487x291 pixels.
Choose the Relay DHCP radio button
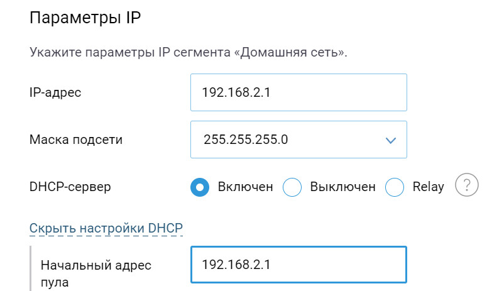pos(395,187)
